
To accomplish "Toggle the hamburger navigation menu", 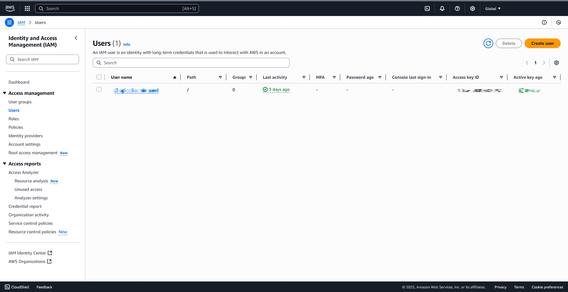I will click(x=9, y=22).
